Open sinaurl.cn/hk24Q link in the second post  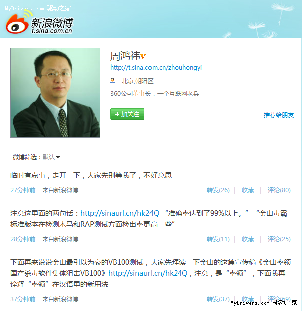[x=120, y=213]
